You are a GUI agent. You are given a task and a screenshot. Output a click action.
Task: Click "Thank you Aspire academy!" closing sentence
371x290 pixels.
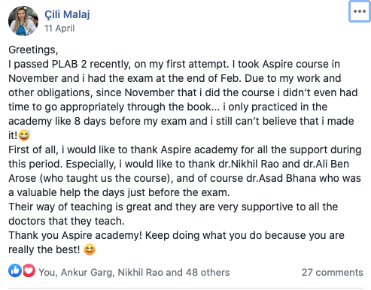75,235
